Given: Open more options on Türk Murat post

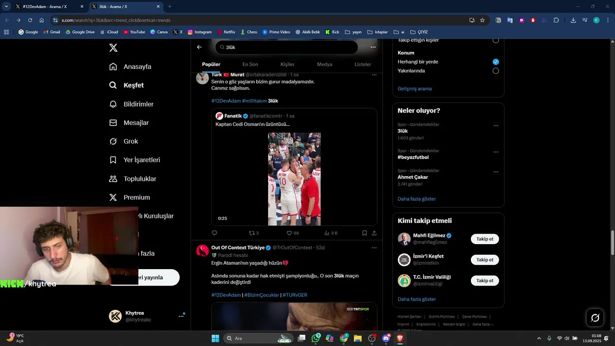Looking at the screenshot, I should [374, 75].
